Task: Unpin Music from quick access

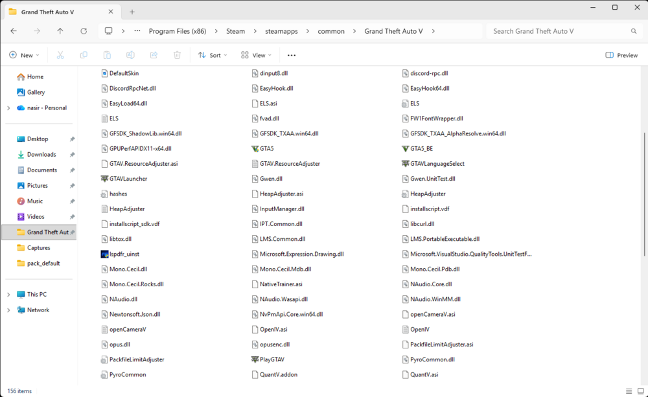Action: (x=73, y=201)
